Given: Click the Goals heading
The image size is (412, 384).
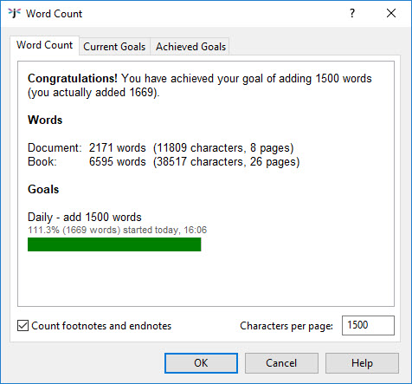Looking at the screenshot, I should click(43, 189).
